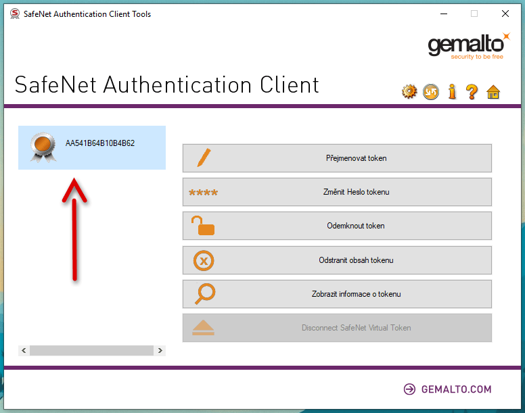This screenshot has width=525, height=413.
Task: Open Advanced View gear icon
Action: coord(409,92)
